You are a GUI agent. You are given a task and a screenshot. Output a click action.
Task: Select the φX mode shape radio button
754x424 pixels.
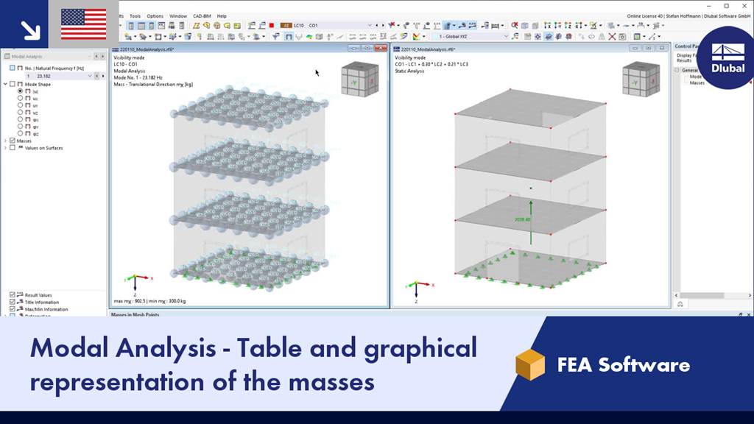coord(20,119)
